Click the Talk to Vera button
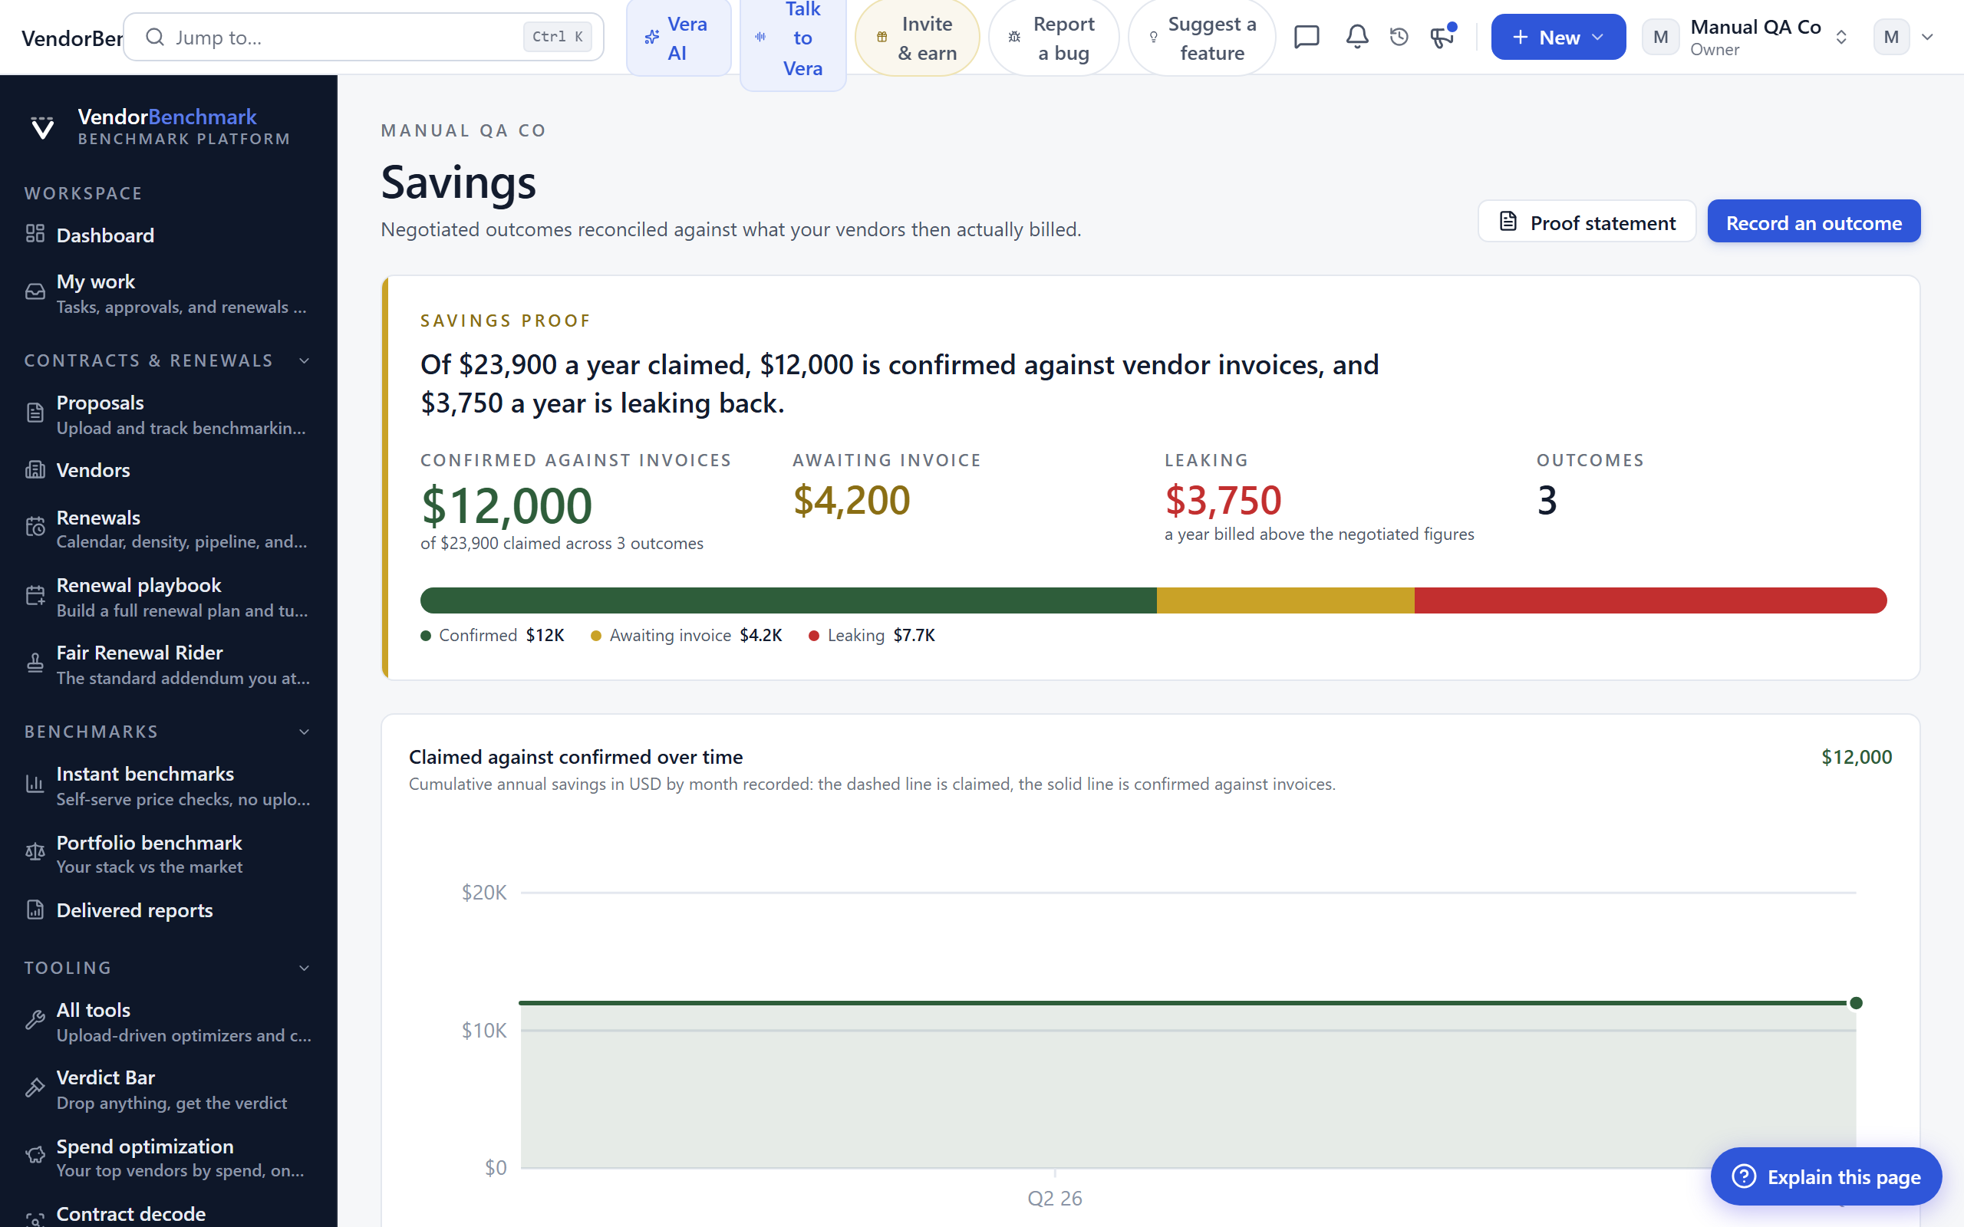Image resolution: width=1964 pixels, height=1227 pixels. (793, 38)
